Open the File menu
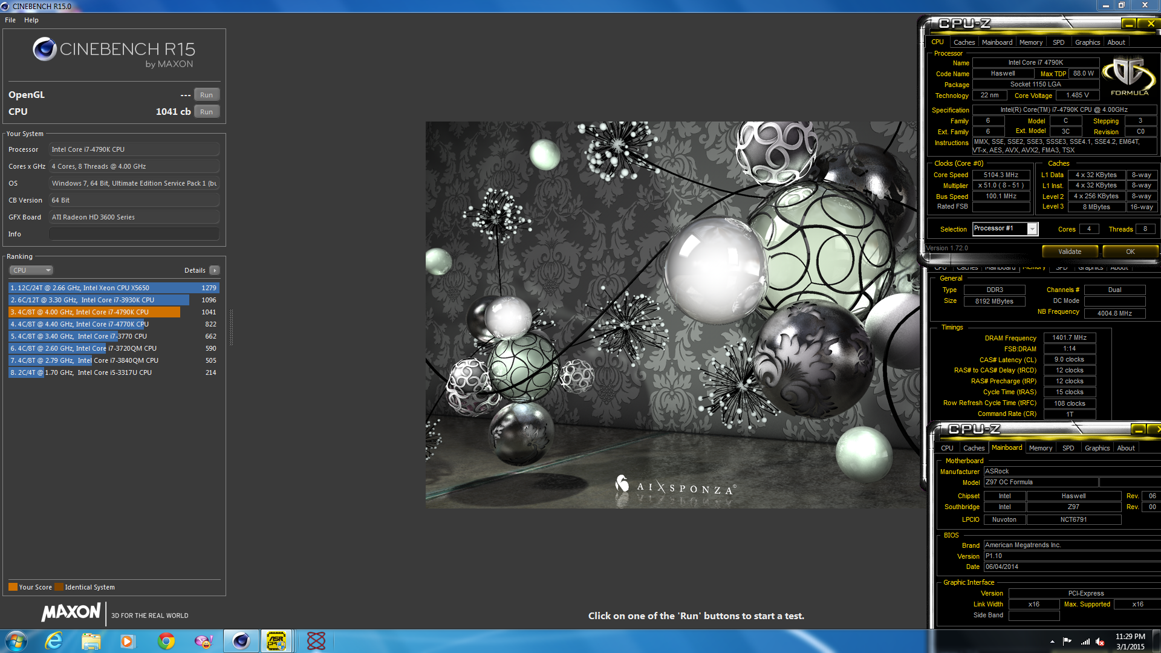The height and width of the screenshot is (653, 1161). click(10, 20)
